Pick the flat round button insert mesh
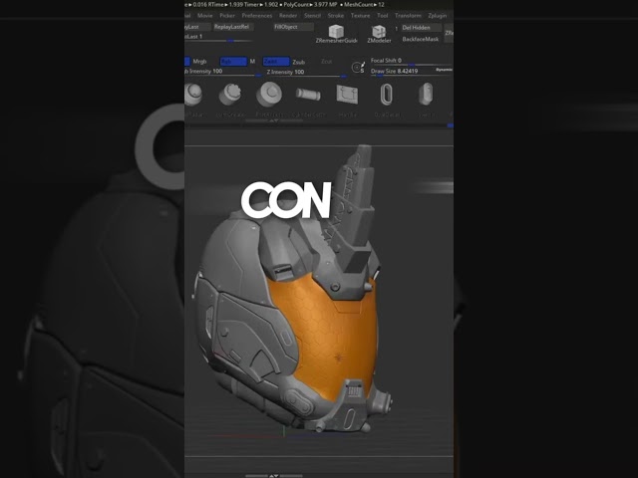Viewport: 638px width, 478px height. pyautogui.click(x=269, y=94)
